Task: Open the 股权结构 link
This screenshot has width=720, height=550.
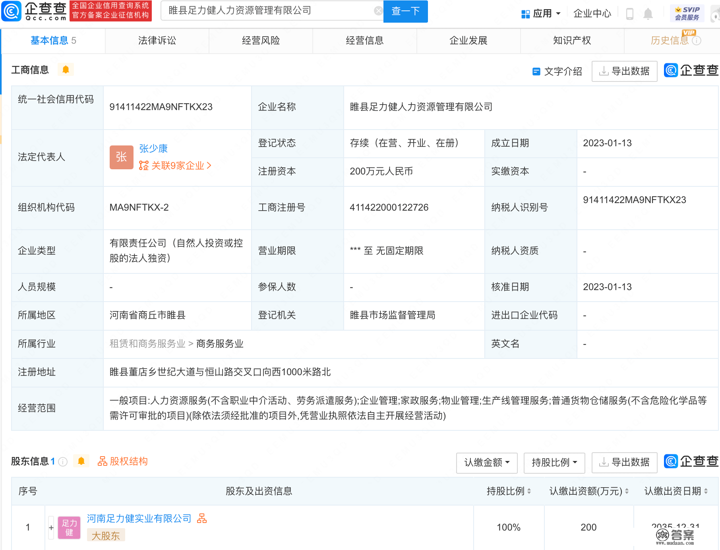Action: pos(123,461)
